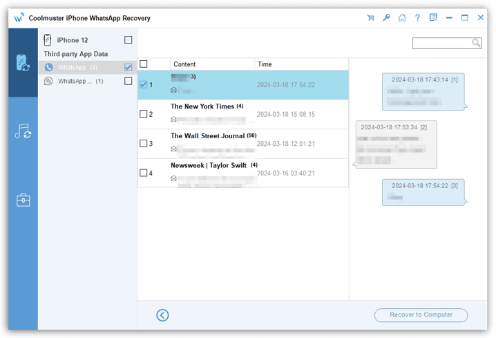Select the iPhone recovery mode sidebar icon
Screen dimensions: 496x338
click(23, 63)
